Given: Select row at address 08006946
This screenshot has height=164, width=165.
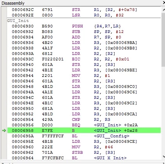Looking at the screenshot, I should click(x=84, y=81).
